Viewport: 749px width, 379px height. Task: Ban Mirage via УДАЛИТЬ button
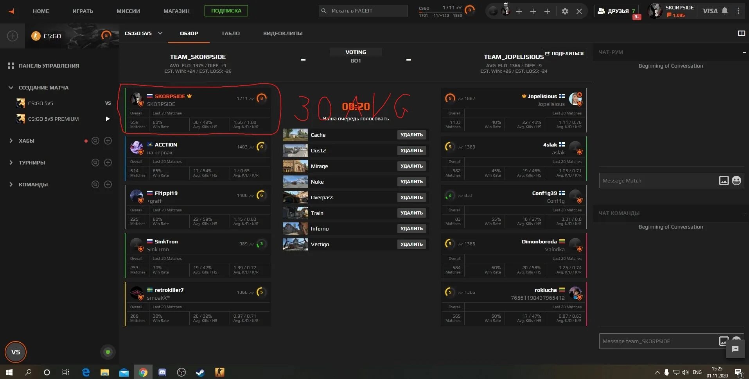click(x=411, y=166)
